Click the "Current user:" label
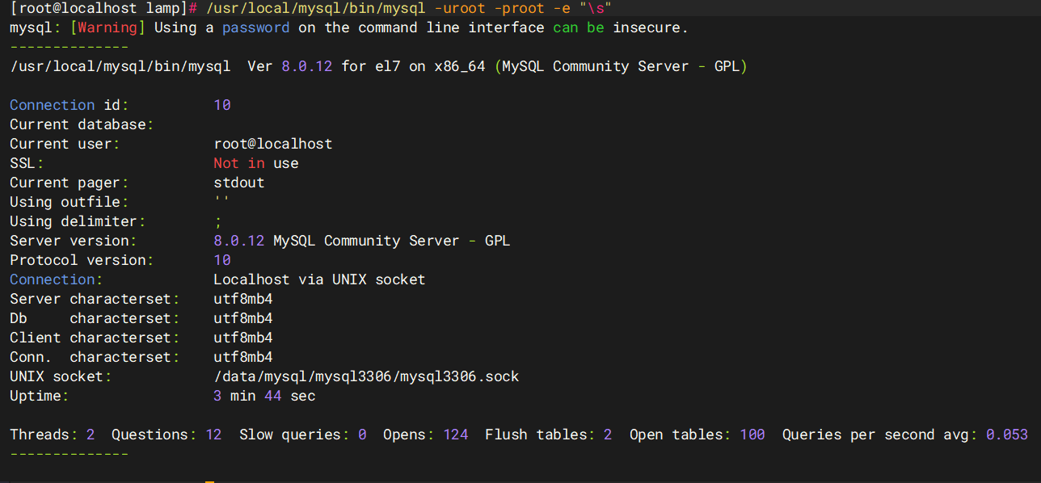This screenshot has width=1041, height=483. click(65, 144)
